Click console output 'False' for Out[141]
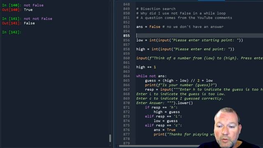The width and height of the screenshot is (263, 148). click(x=29, y=23)
